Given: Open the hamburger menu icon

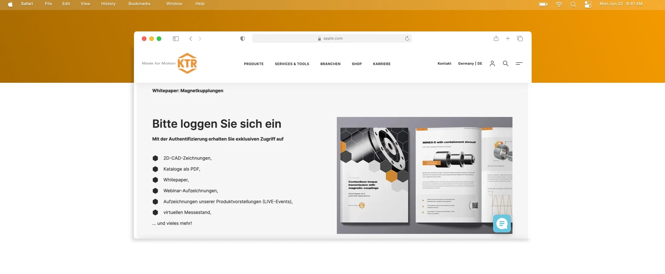Looking at the screenshot, I should coord(519,63).
